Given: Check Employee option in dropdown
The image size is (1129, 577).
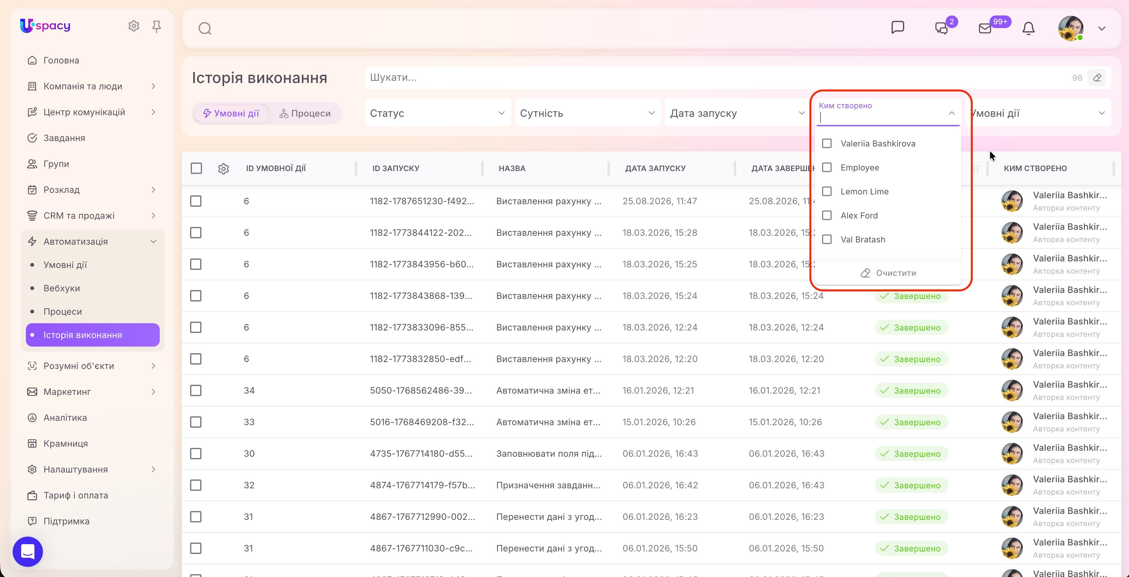Looking at the screenshot, I should pyautogui.click(x=827, y=168).
